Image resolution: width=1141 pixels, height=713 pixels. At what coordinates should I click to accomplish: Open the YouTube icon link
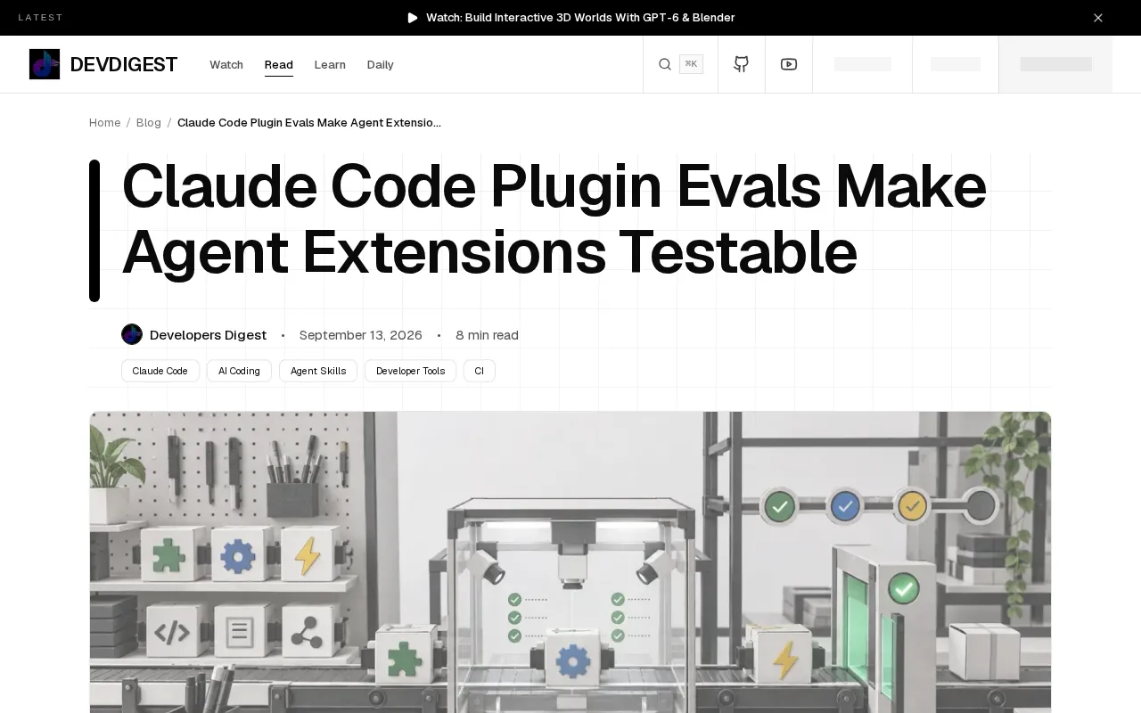coord(789,64)
